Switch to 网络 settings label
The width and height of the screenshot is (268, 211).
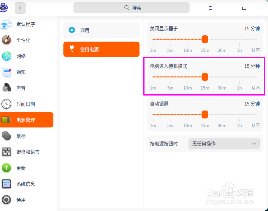pyautogui.click(x=21, y=56)
